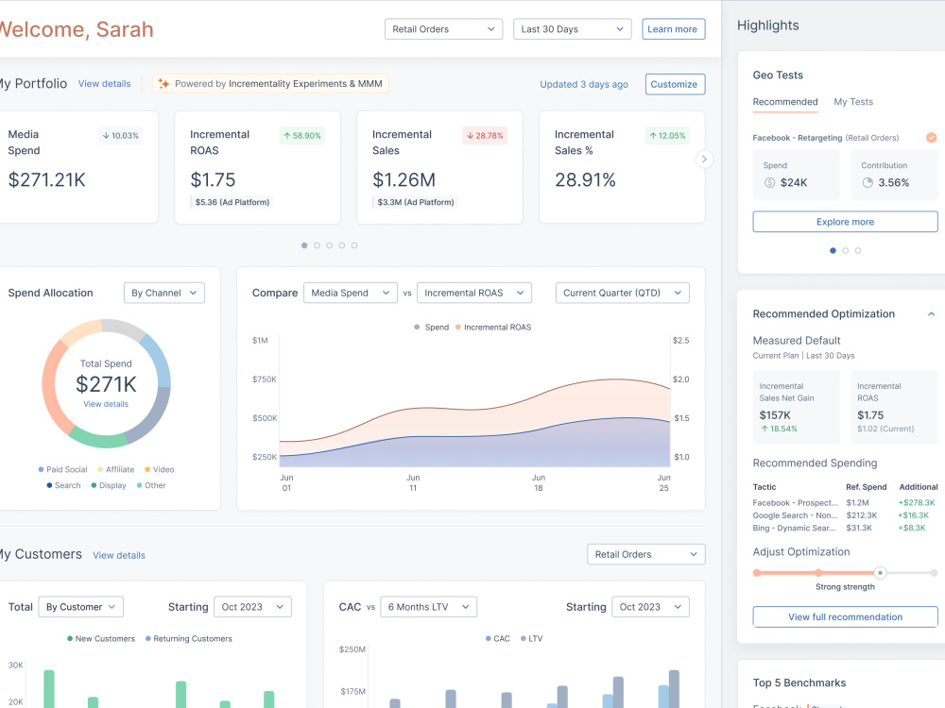Toggle New Customers legend item
The width and height of the screenshot is (945, 708).
[101, 639]
